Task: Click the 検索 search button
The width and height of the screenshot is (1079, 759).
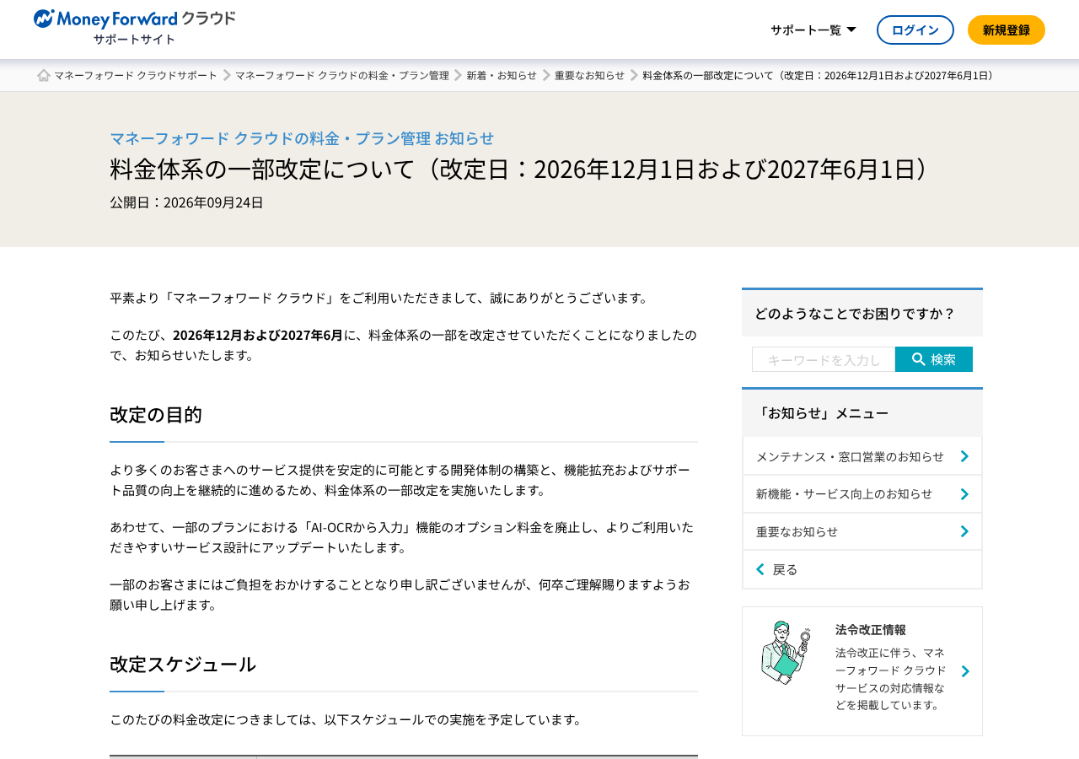Action: click(934, 359)
